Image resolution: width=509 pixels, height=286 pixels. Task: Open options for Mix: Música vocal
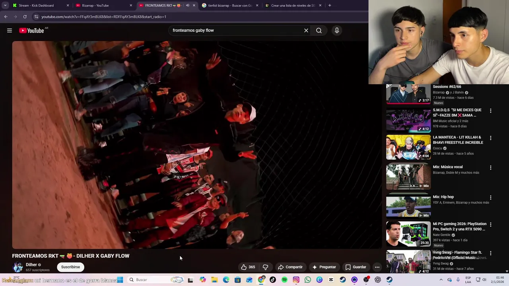[x=490, y=168]
